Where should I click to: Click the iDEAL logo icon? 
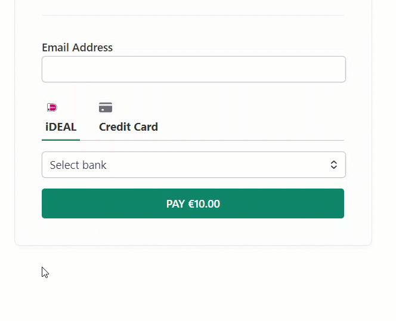[52, 107]
